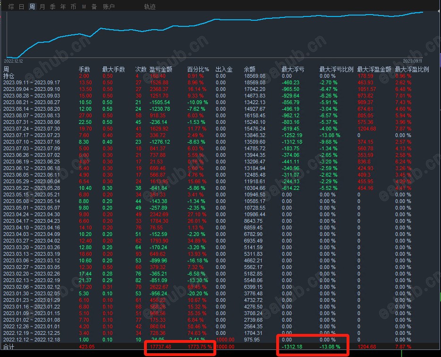Switch to the 币 currency tab
Image resolution: width=441 pixels, height=357 pixels.
(73, 7)
